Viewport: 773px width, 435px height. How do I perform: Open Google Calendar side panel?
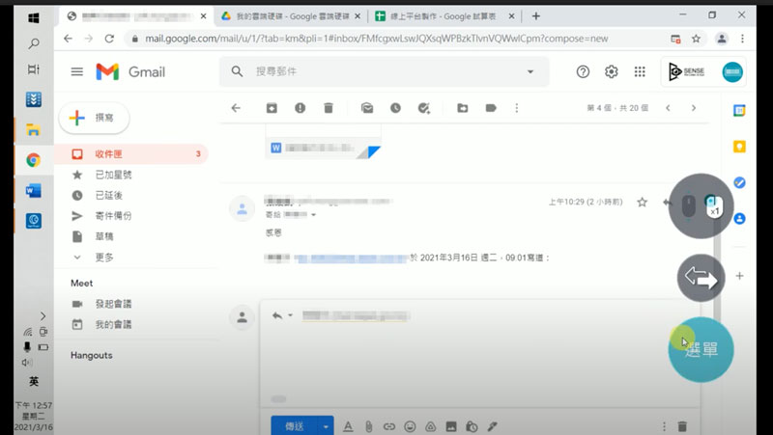click(x=739, y=110)
